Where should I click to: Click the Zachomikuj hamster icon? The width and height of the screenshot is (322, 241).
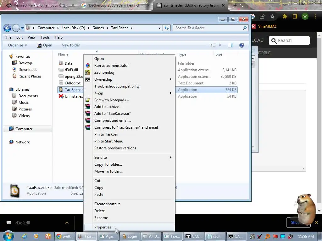tap(88, 72)
